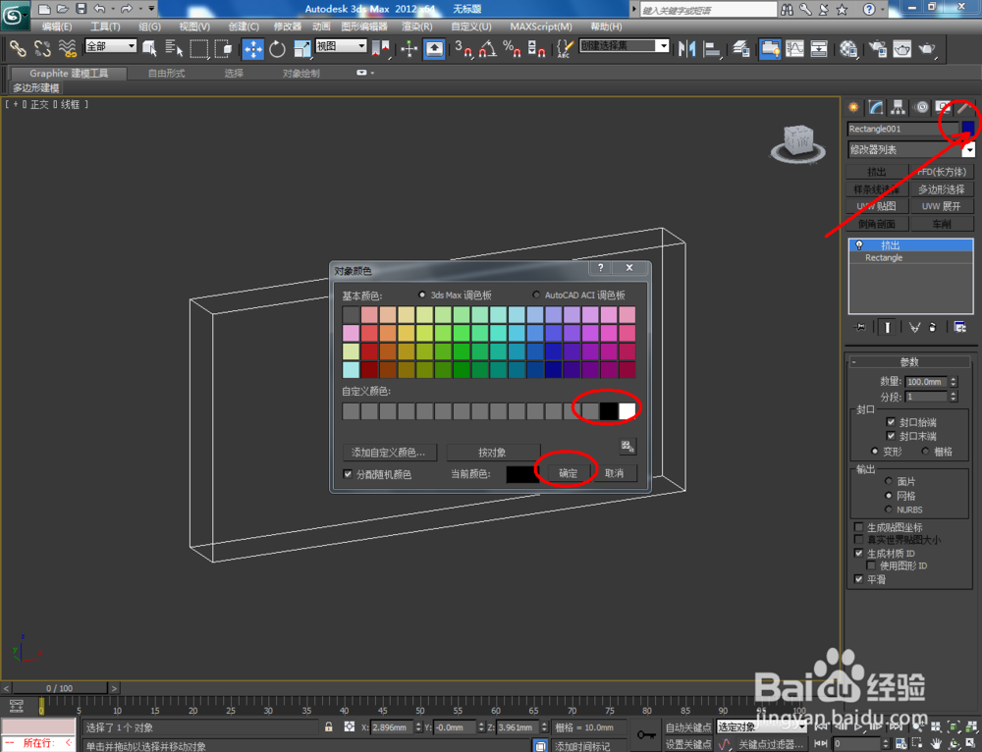Click the teapot Render Production icon
The height and width of the screenshot is (752, 982).
(926, 48)
